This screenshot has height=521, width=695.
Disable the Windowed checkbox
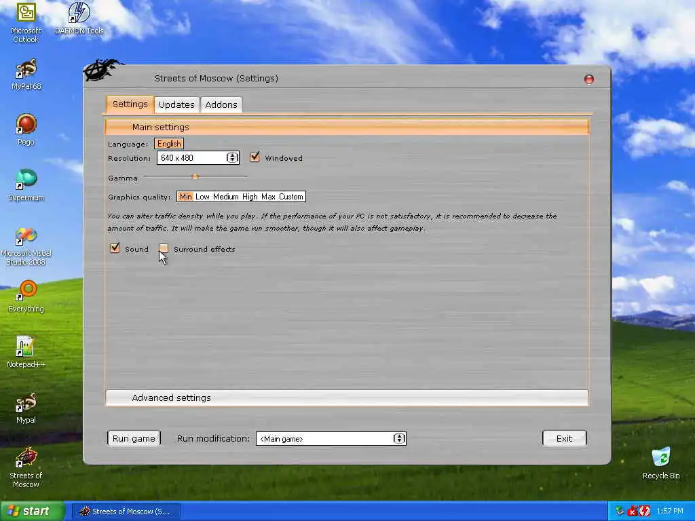pos(255,157)
